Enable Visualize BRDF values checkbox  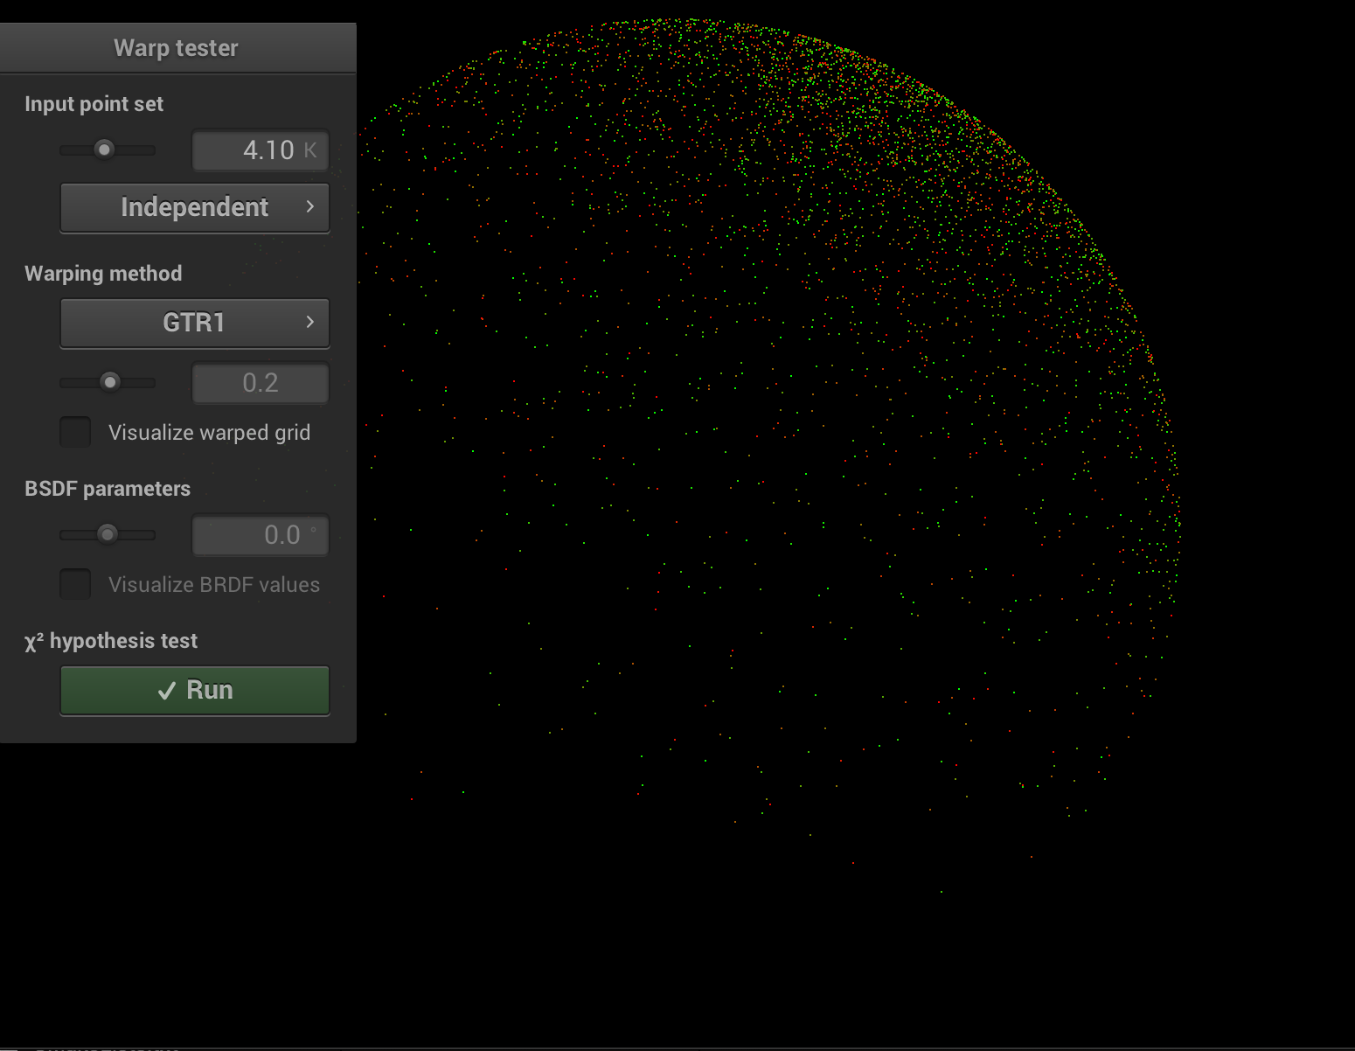tap(75, 584)
